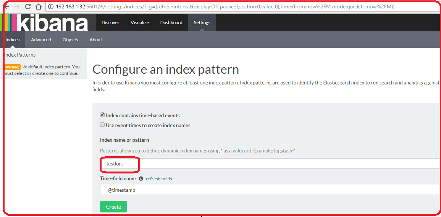Viewport: 441px width, 217px height.
Task: Open the @timestamp time-field dropdown
Action: [270, 190]
